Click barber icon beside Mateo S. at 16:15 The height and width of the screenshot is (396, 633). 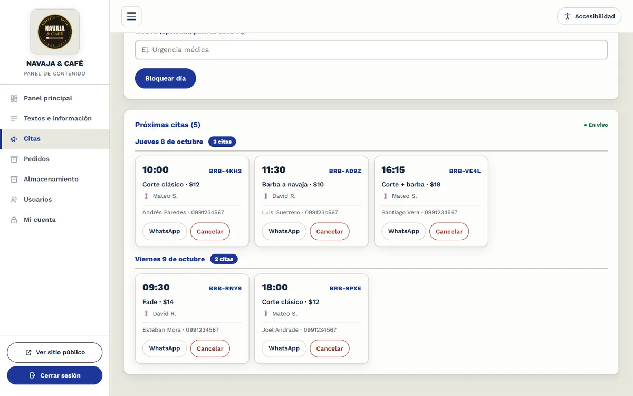386,196
